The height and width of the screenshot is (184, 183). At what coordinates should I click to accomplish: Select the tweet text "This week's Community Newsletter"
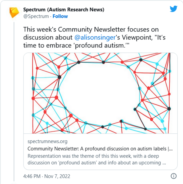[x=74, y=29]
